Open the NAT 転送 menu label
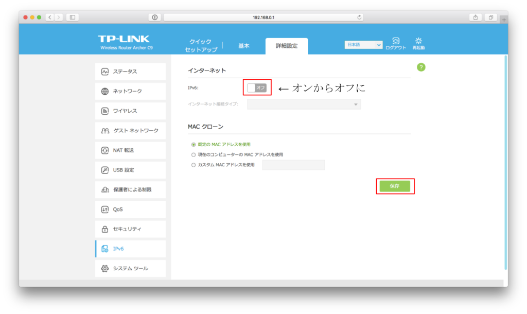Viewport: 527px width, 314px height. point(124,150)
